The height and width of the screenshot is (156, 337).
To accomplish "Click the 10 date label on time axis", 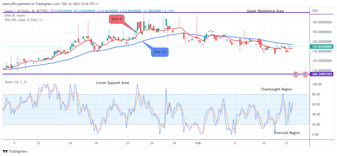I will (x=264, y=143).
